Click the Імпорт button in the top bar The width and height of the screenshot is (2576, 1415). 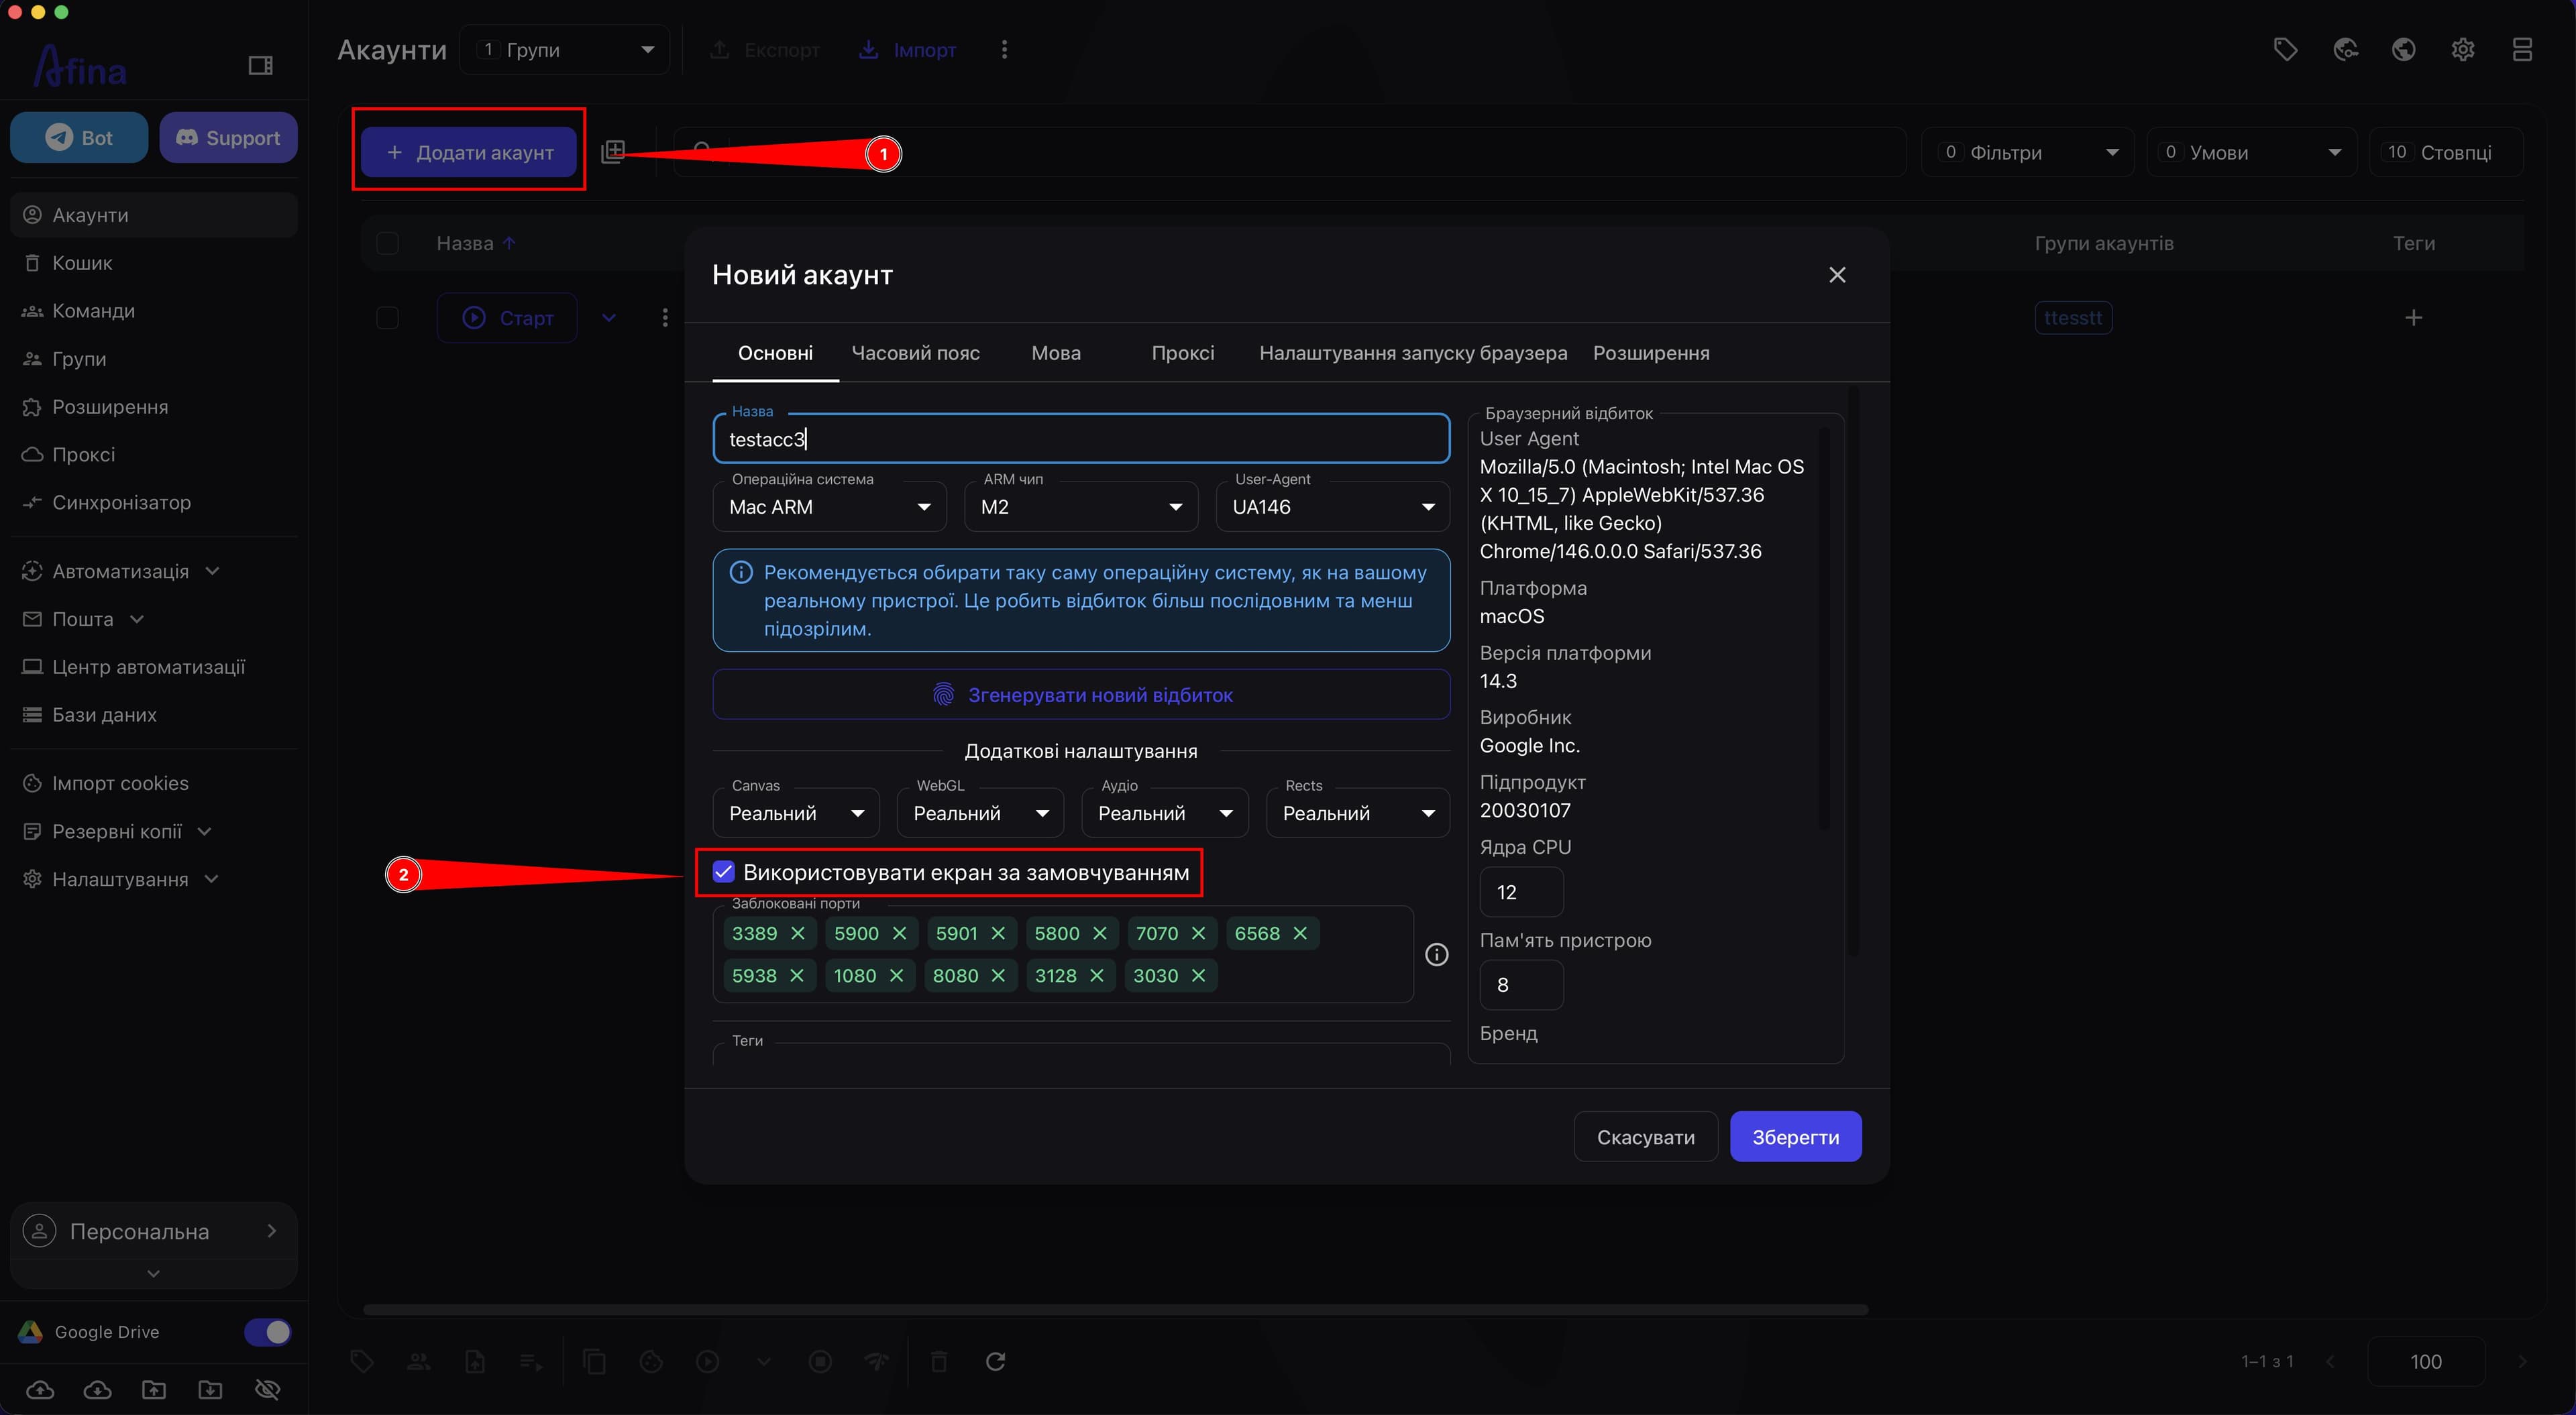tap(907, 50)
